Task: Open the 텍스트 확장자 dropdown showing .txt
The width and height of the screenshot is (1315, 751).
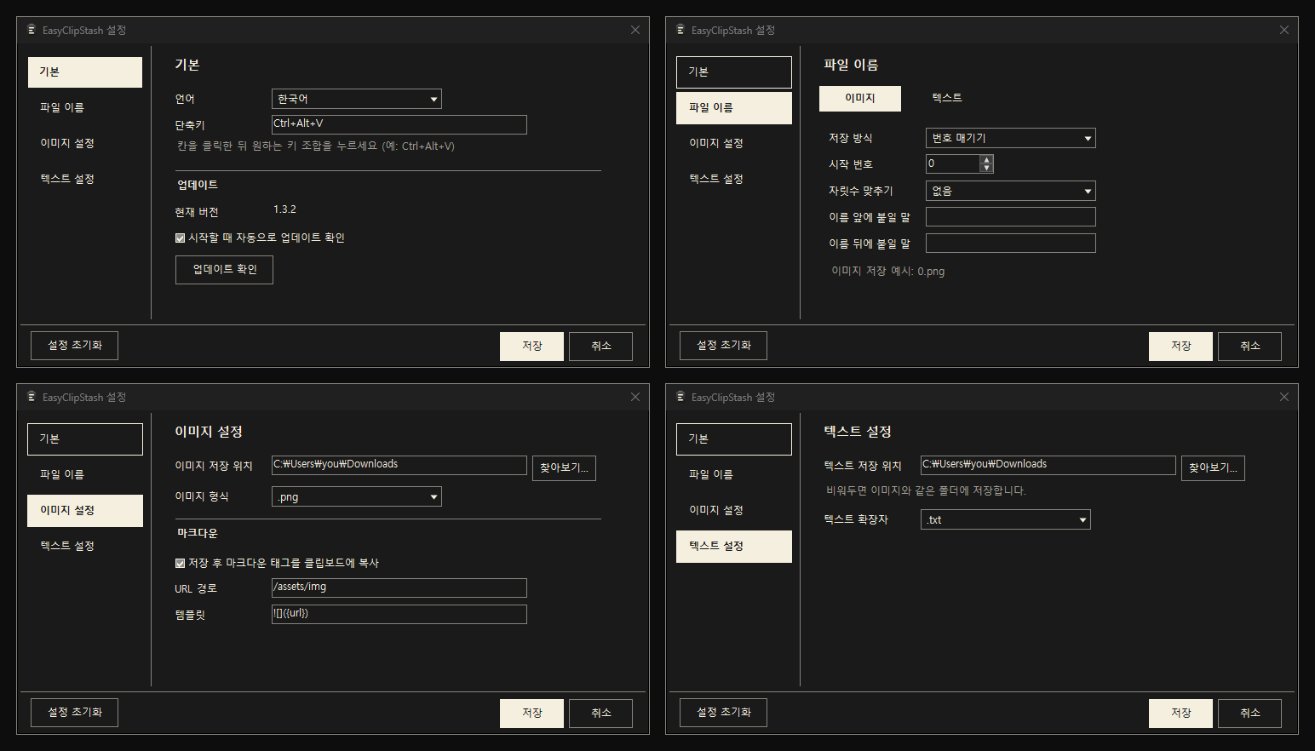Action: (1006, 519)
